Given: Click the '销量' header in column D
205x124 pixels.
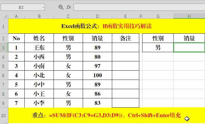Looking at the screenshot, I should click(x=97, y=38).
